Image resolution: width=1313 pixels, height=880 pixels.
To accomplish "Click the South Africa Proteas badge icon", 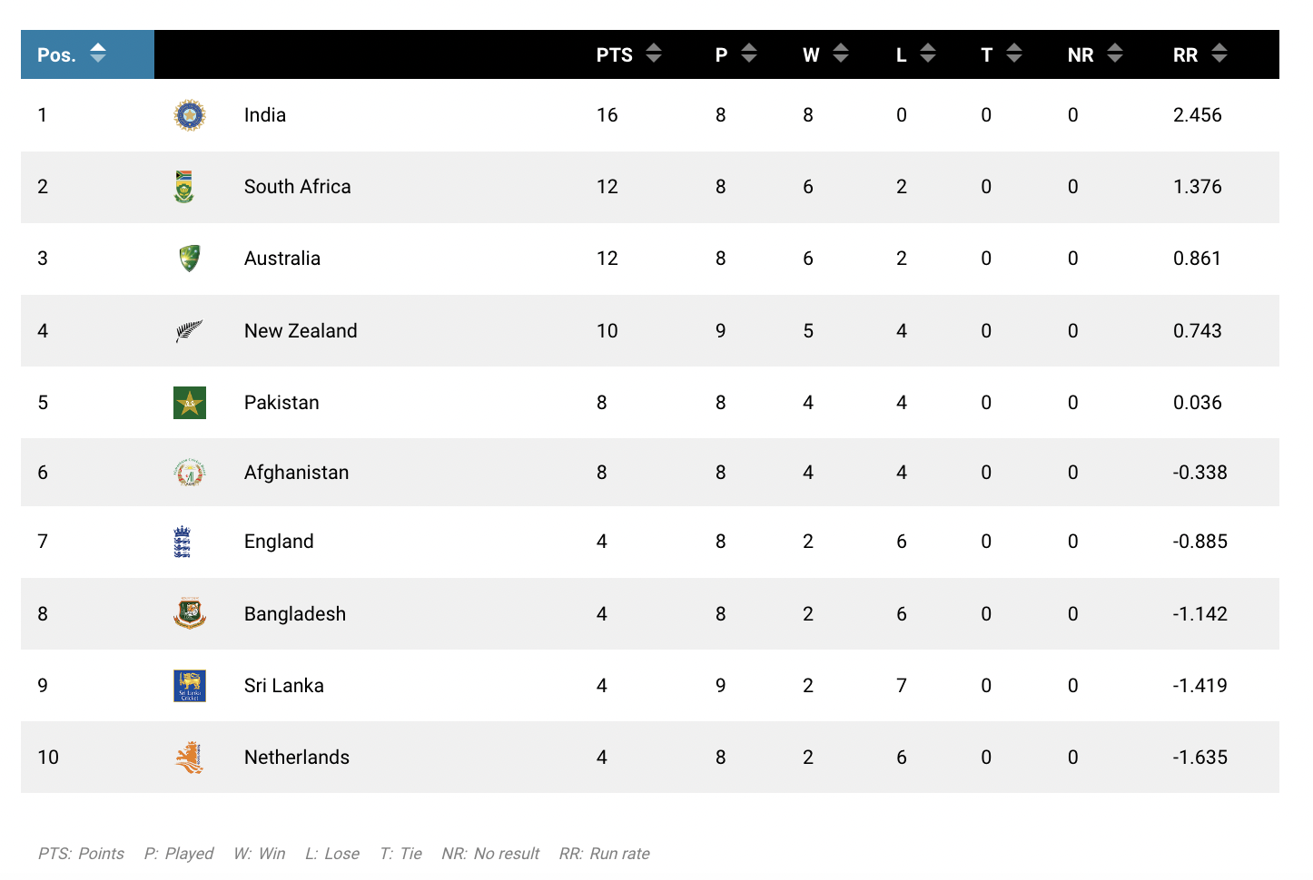I will coord(189,187).
